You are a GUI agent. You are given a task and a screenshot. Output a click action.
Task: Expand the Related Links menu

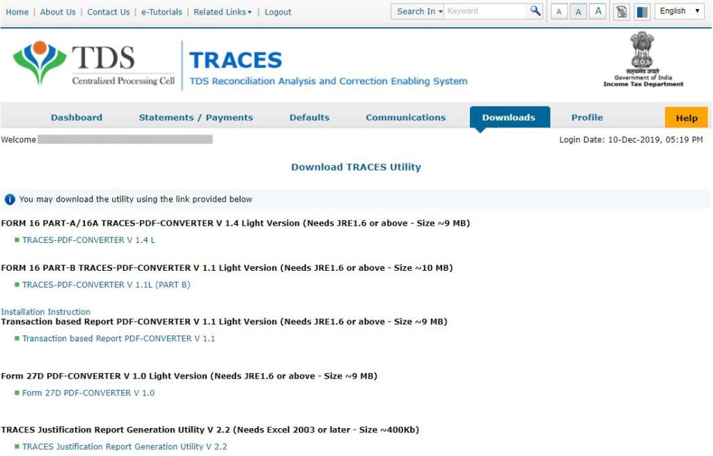[221, 11]
